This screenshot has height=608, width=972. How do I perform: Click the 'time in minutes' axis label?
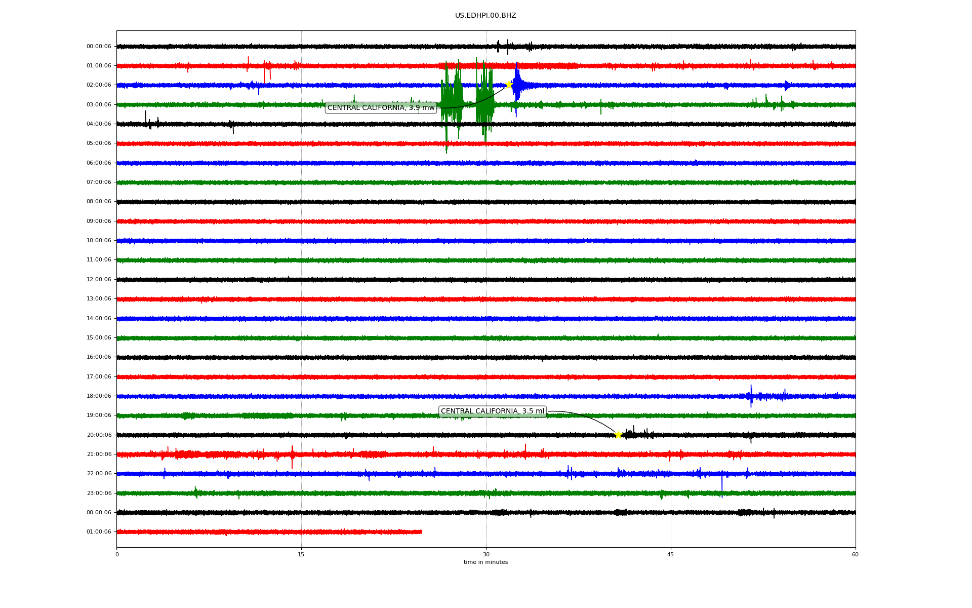pos(485,562)
